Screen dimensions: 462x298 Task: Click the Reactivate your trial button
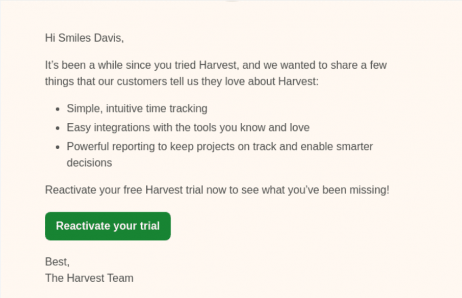[107, 226]
